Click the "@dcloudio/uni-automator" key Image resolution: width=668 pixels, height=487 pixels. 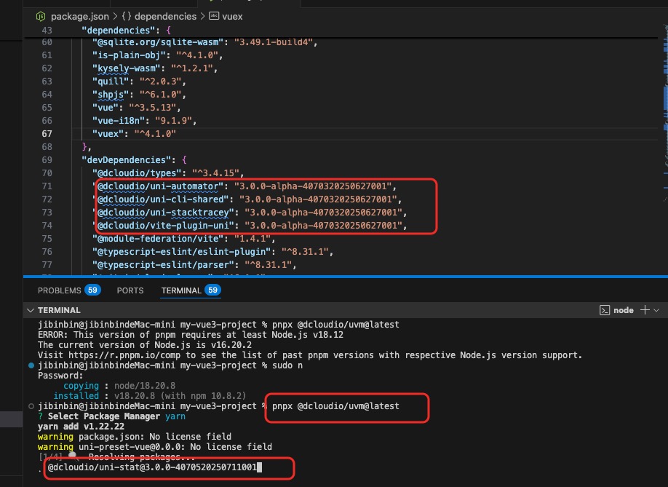[158, 186]
